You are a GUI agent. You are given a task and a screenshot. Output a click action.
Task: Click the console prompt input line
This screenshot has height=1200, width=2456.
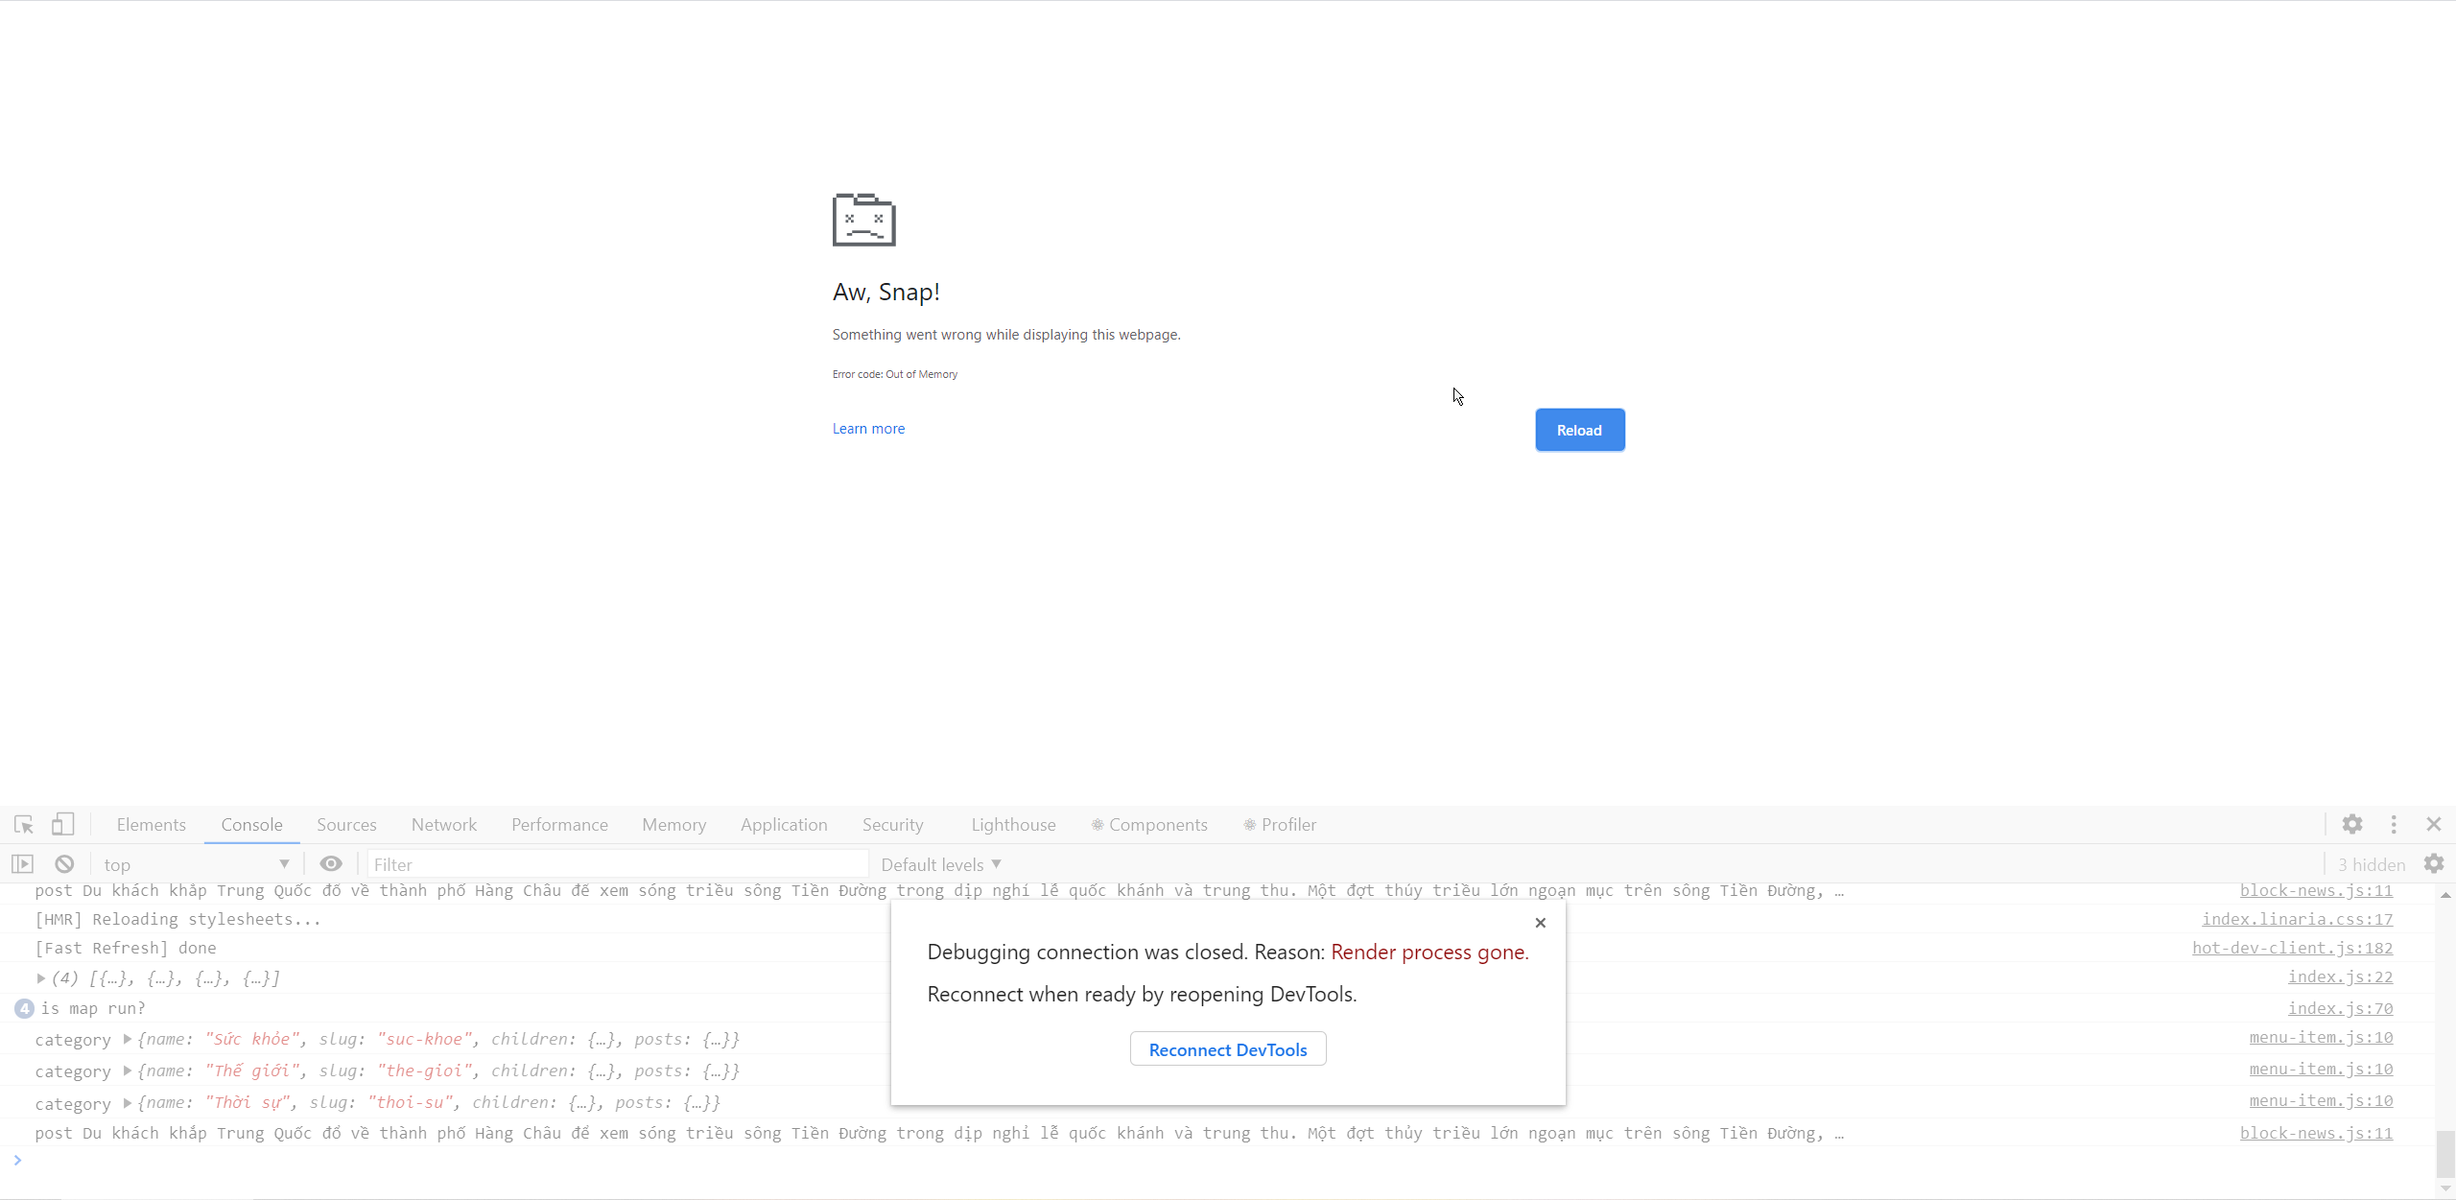[x=1218, y=1161]
